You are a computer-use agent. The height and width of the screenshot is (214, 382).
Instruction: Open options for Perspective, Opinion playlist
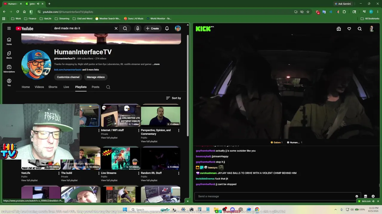(x=178, y=130)
